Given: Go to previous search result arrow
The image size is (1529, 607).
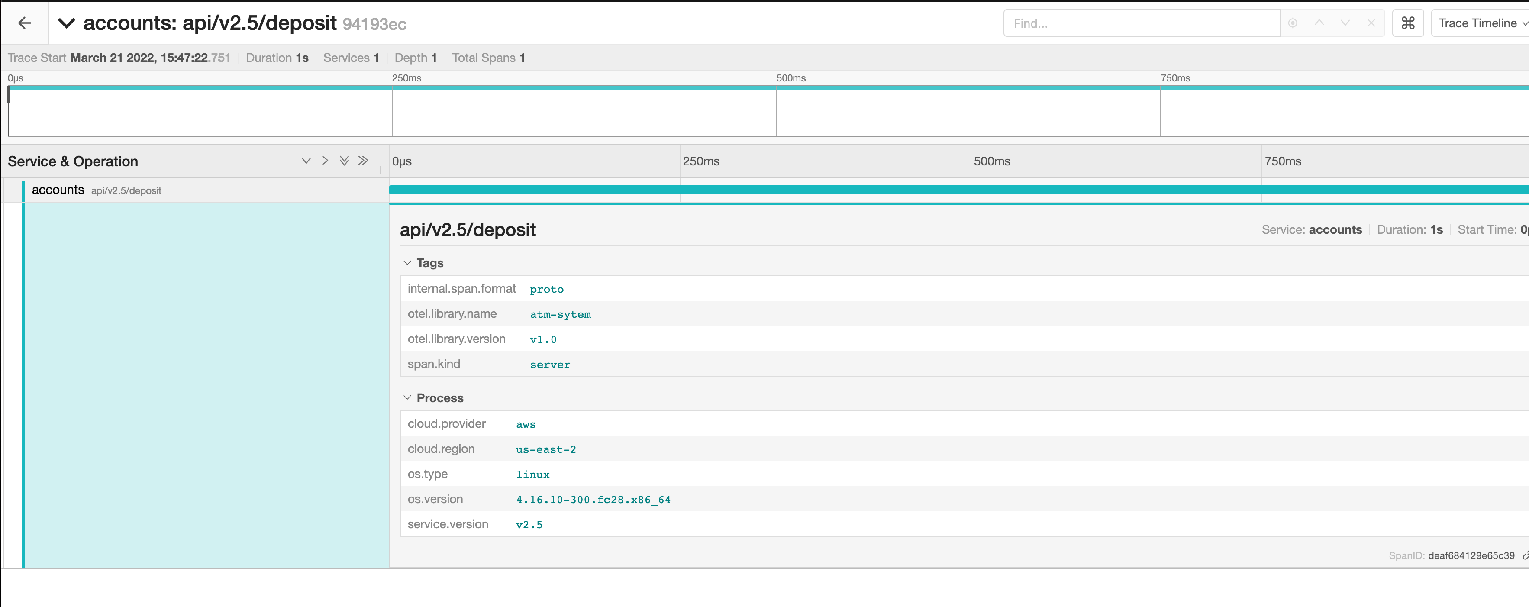Looking at the screenshot, I should click(x=1319, y=23).
